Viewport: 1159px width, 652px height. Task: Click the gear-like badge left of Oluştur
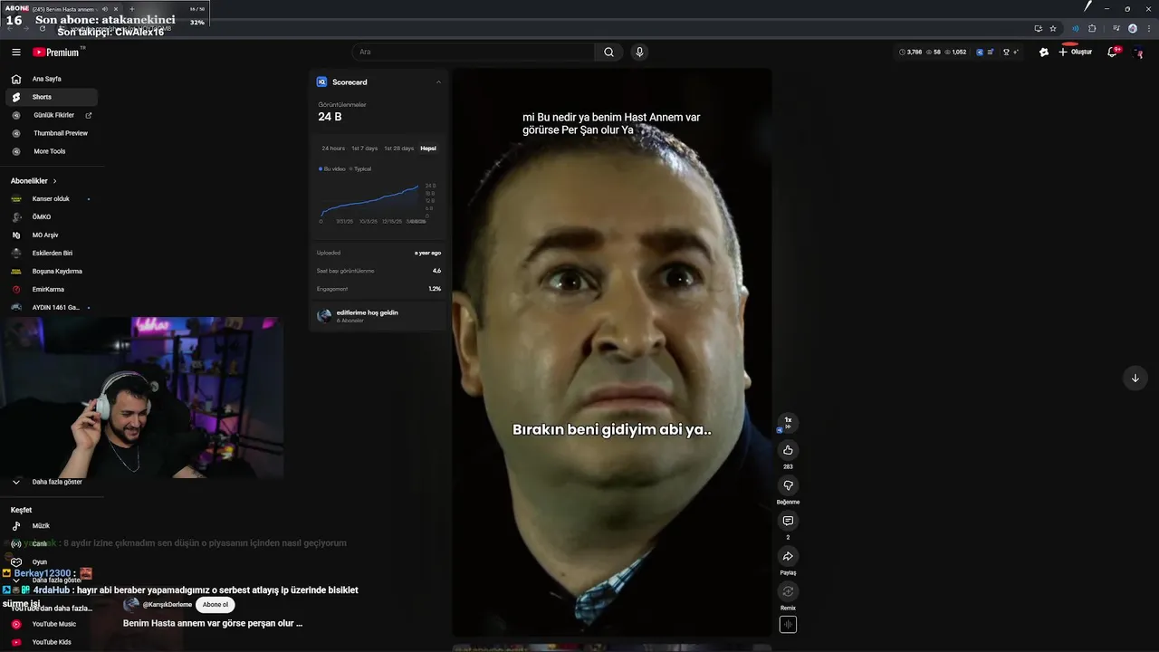(x=1044, y=53)
